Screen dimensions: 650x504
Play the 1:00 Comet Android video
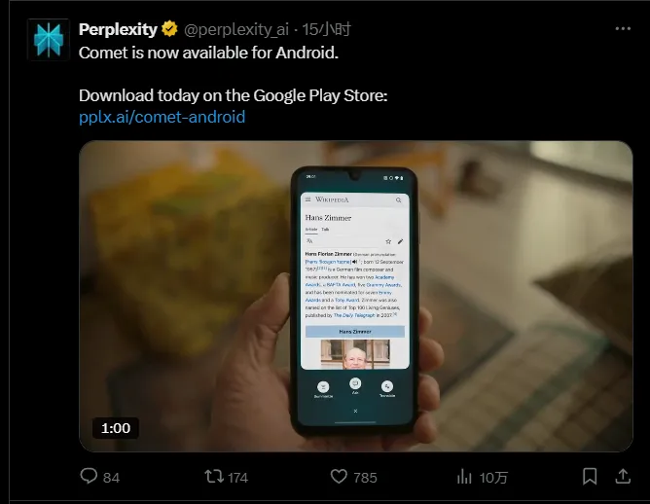click(x=356, y=297)
